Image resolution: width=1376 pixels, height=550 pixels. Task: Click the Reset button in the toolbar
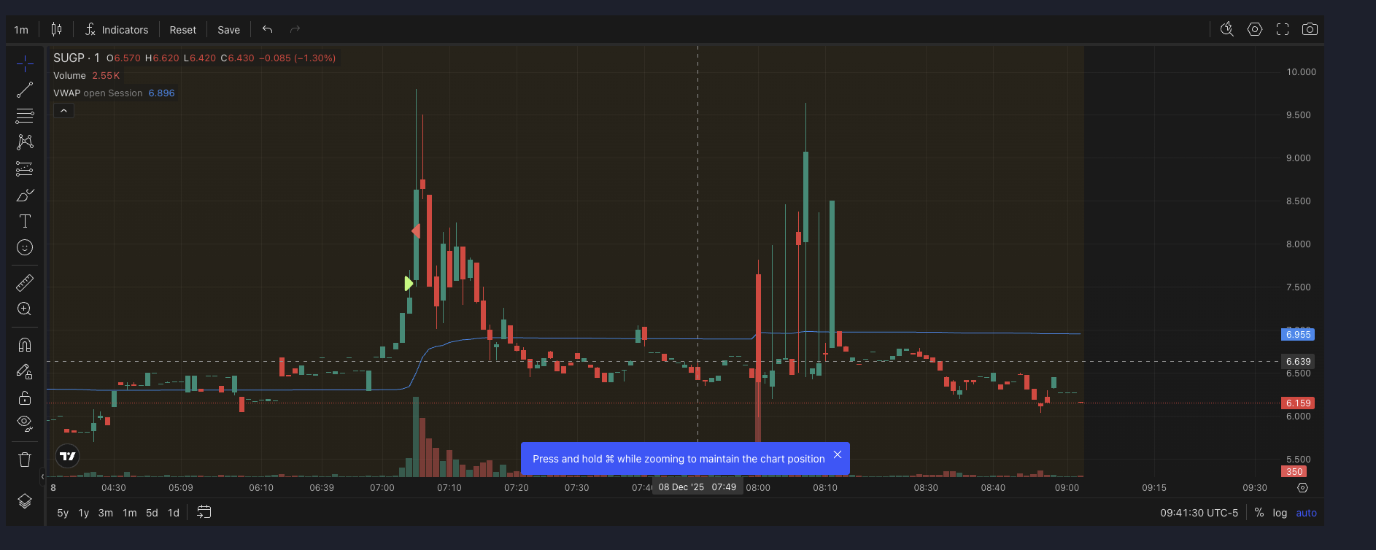tap(182, 30)
